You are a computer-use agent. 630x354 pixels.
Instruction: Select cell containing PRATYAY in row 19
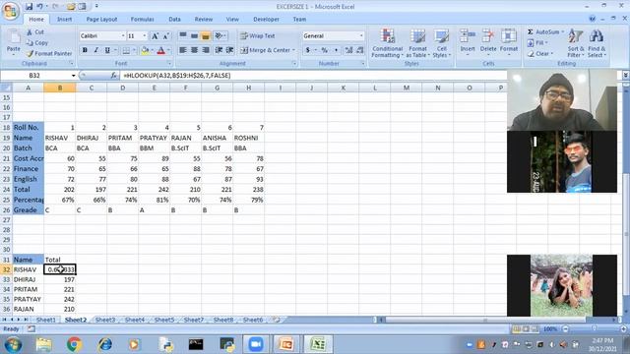pyautogui.click(x=154, y=138)
